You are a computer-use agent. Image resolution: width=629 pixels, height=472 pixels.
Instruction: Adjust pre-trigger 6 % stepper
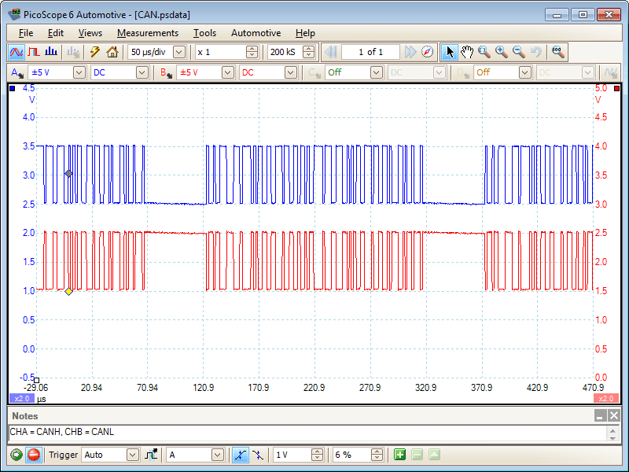[377, 455]
